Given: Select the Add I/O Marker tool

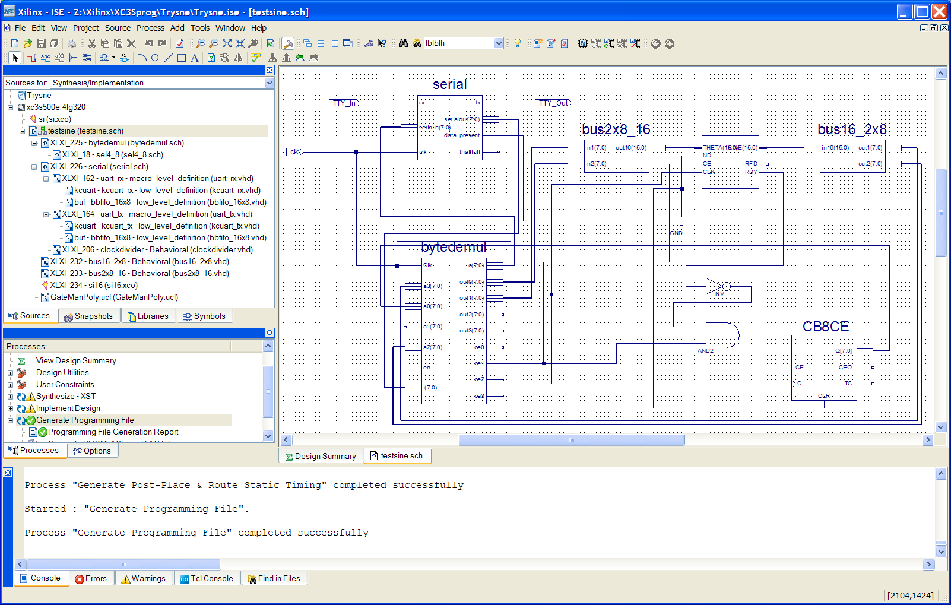Looking at the screenshot, I should point(87,58).
